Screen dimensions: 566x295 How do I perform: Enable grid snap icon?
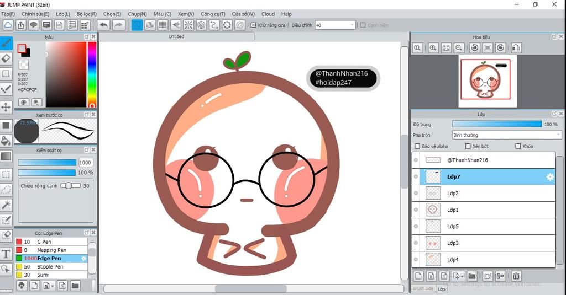(x=163, y=25)
